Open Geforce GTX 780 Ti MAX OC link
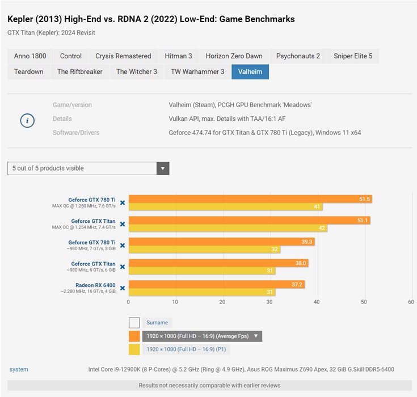The width and height of the screenshot is (417, 397). (x=92, y=200)
